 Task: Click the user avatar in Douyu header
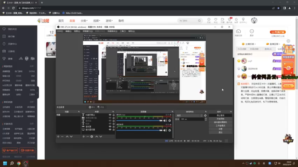coord(254,20)
